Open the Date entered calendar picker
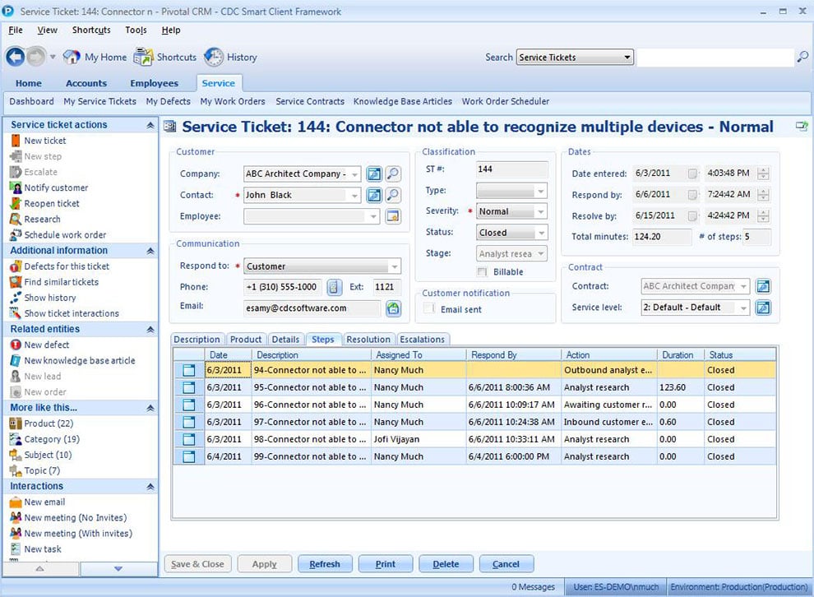 (x=692, y=174)
